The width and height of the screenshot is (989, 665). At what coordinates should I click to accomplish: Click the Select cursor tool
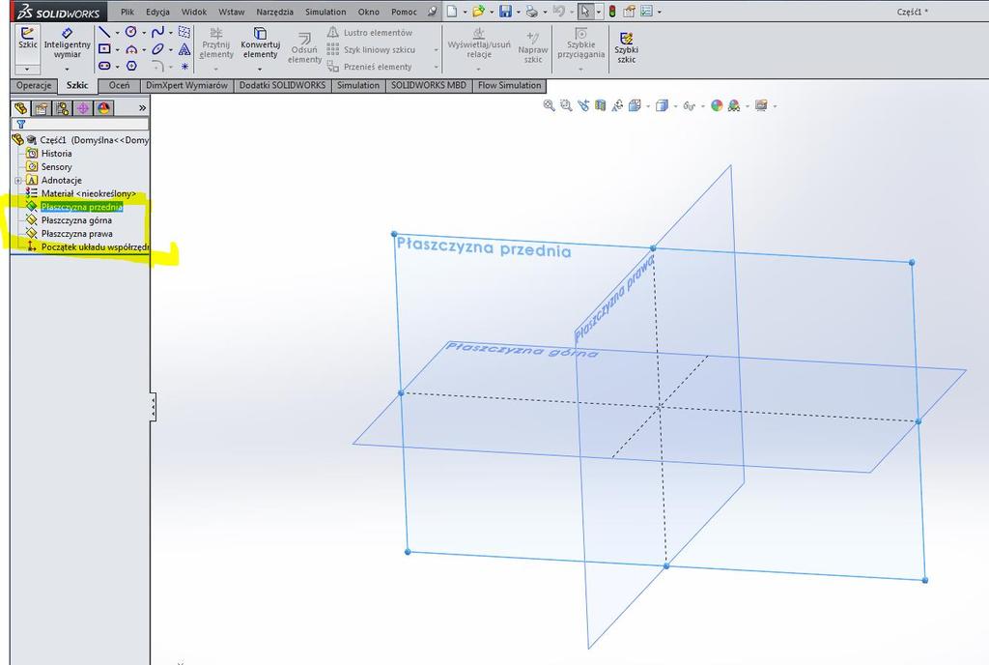585,12
